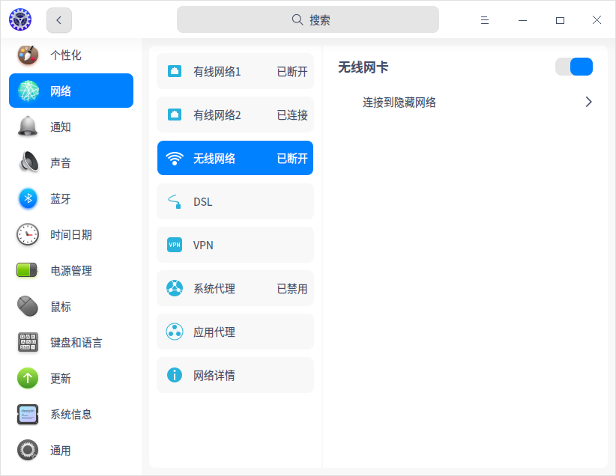Open the main menu hamburger icon
The width and height of the screenshot is (616, 476).
tap(485, 20)
